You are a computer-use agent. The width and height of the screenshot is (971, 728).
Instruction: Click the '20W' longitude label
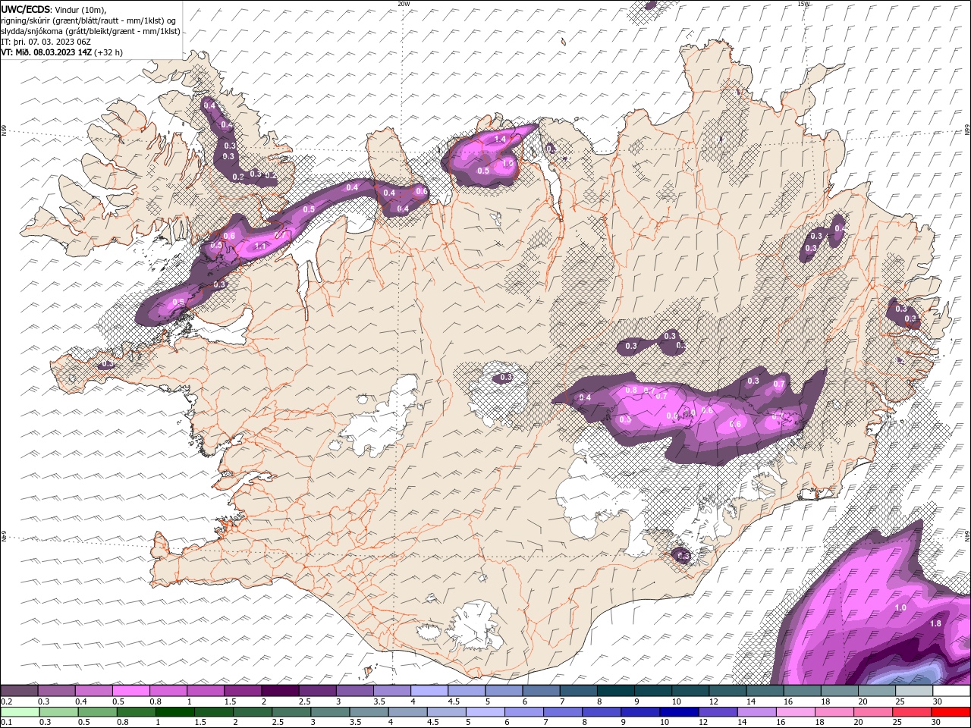click(x=404, y=4)
